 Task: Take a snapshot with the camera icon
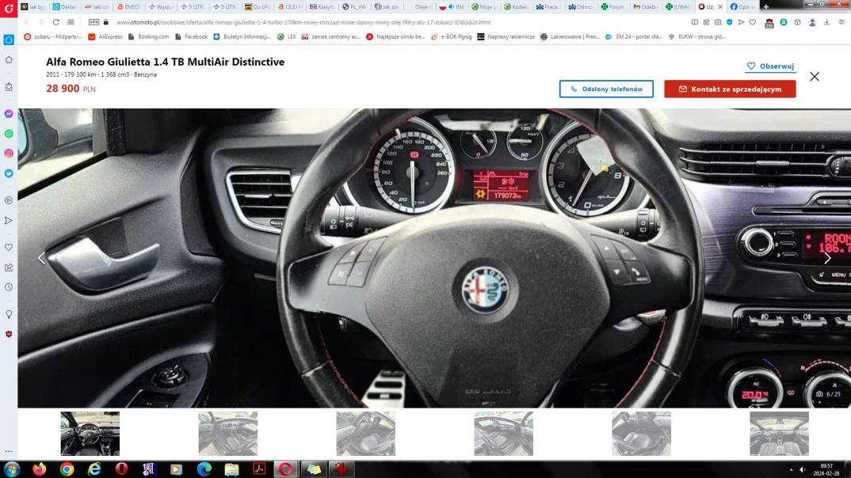coord(718,22)
